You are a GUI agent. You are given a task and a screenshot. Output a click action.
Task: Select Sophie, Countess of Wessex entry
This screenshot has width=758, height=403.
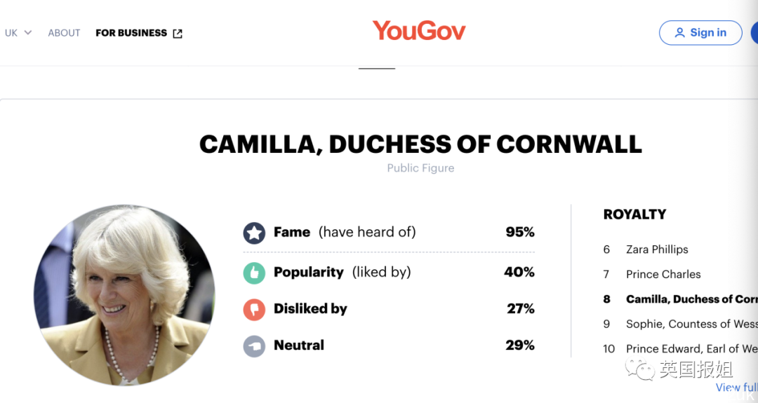691,324
